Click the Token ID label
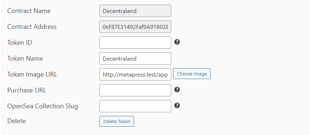The image size is (310, 135). click(20, 43)
